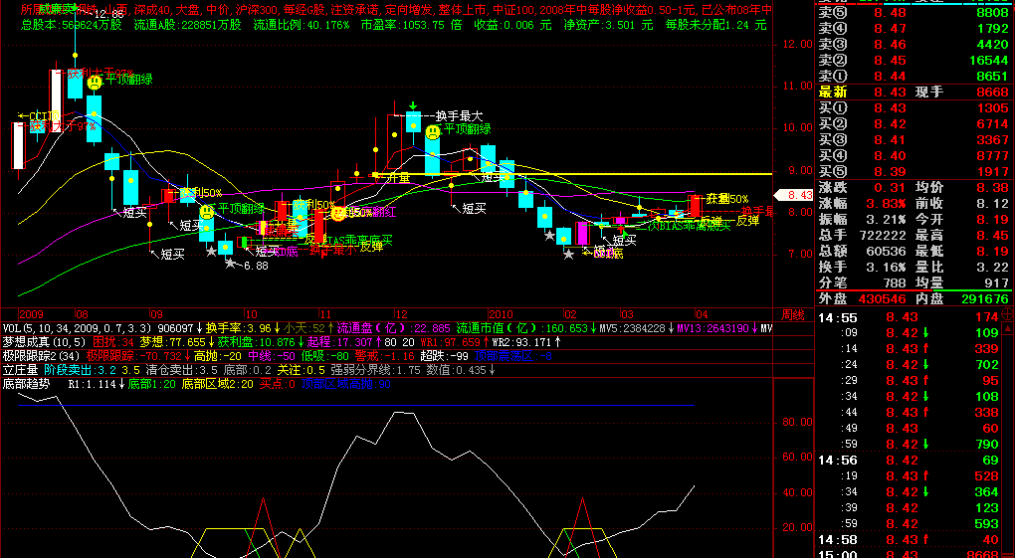Select the 立庄量 indicator name
Screen dimensions: 1015x558
21,370
